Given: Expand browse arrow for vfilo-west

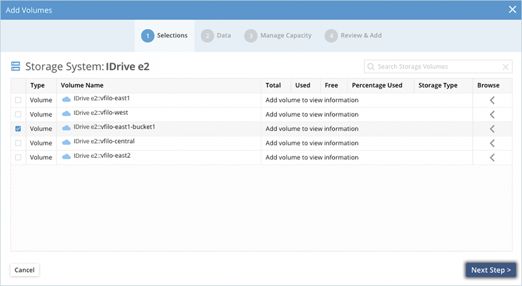Looking at the screenshot, I should 492,114.
